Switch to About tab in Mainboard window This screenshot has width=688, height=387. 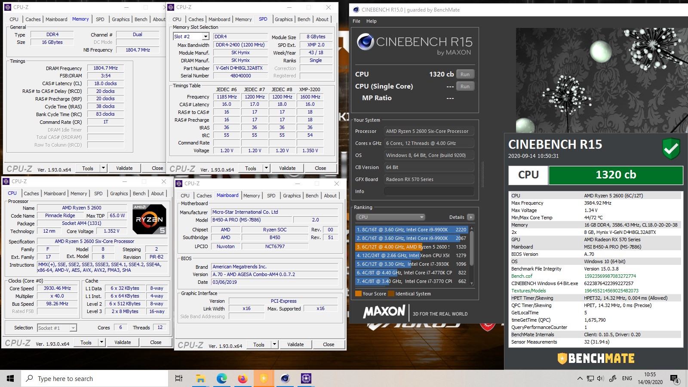pyautogui.click(x=330, y=196)
